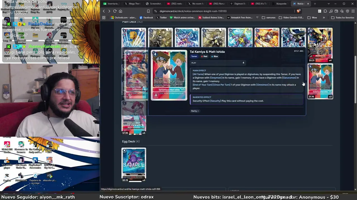The image size is (357, 200).
Task: Open TikTok LIVE Studio desktop shortcut
Action: tap(7, 147)
